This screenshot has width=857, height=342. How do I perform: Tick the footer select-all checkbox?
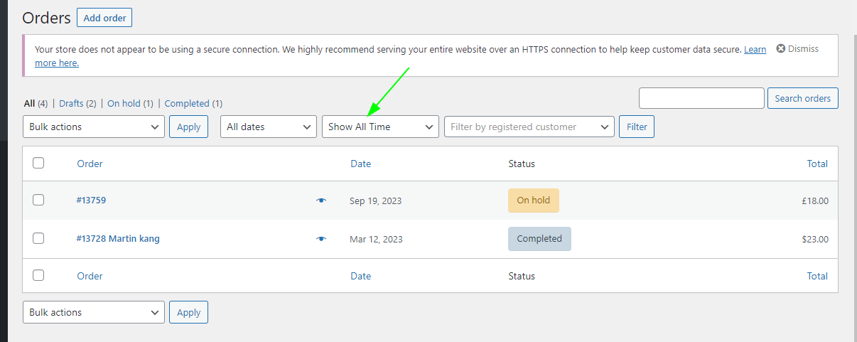click(38, 275)
